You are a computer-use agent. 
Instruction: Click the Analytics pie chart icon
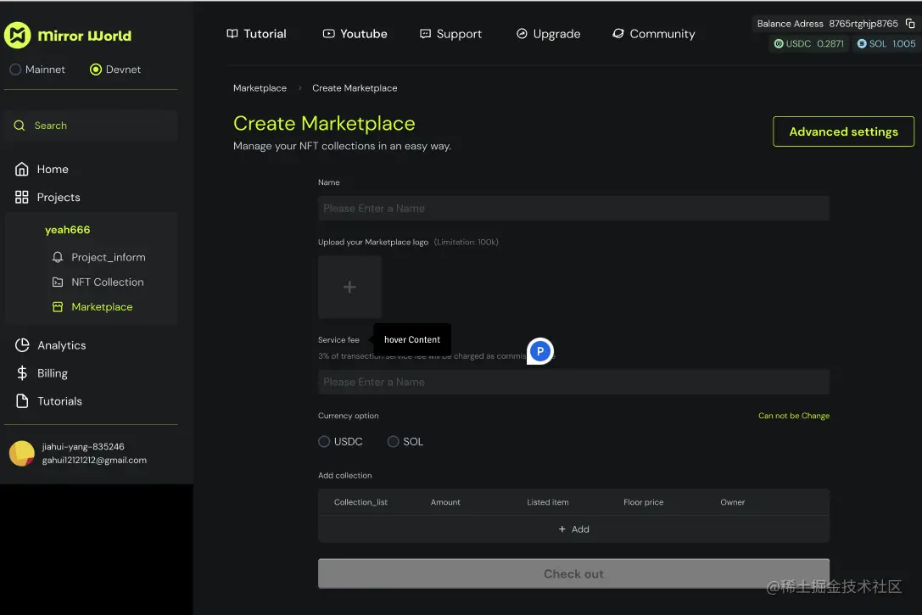22,345
